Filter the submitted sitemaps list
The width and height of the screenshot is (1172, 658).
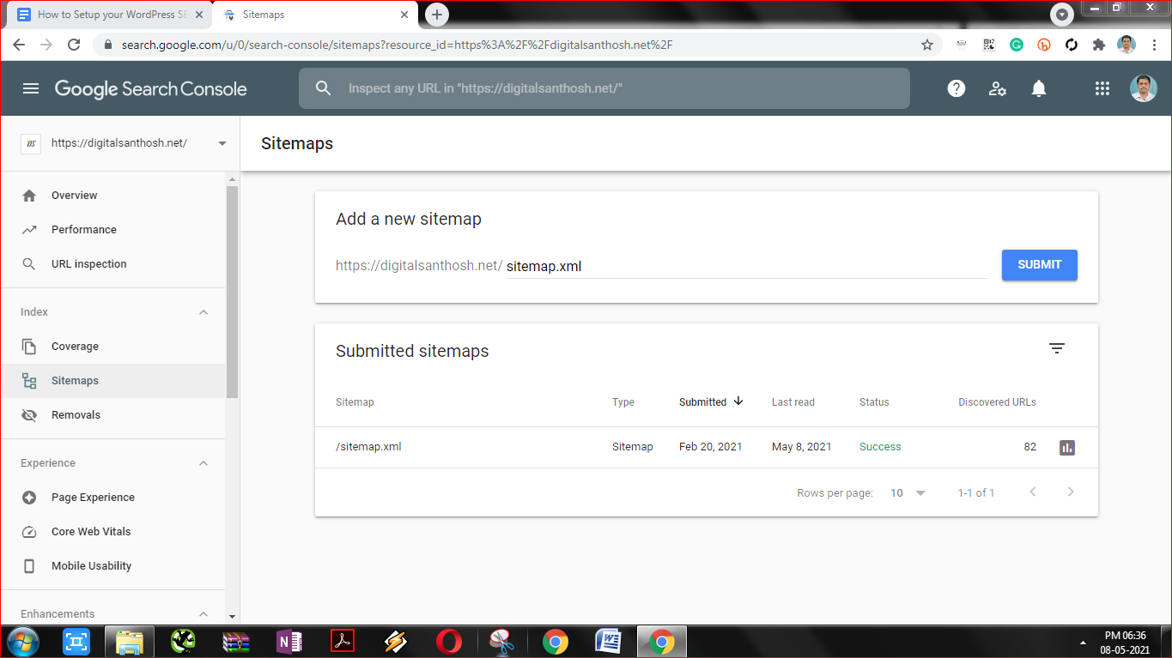pyautogui.click(x=1057, y=348)
